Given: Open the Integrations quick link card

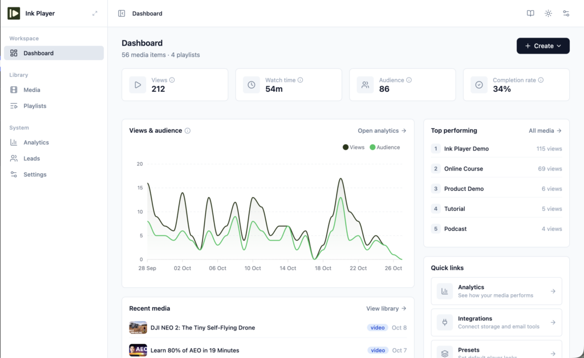Looking at the screenshot, I should (x=497, y=323).
